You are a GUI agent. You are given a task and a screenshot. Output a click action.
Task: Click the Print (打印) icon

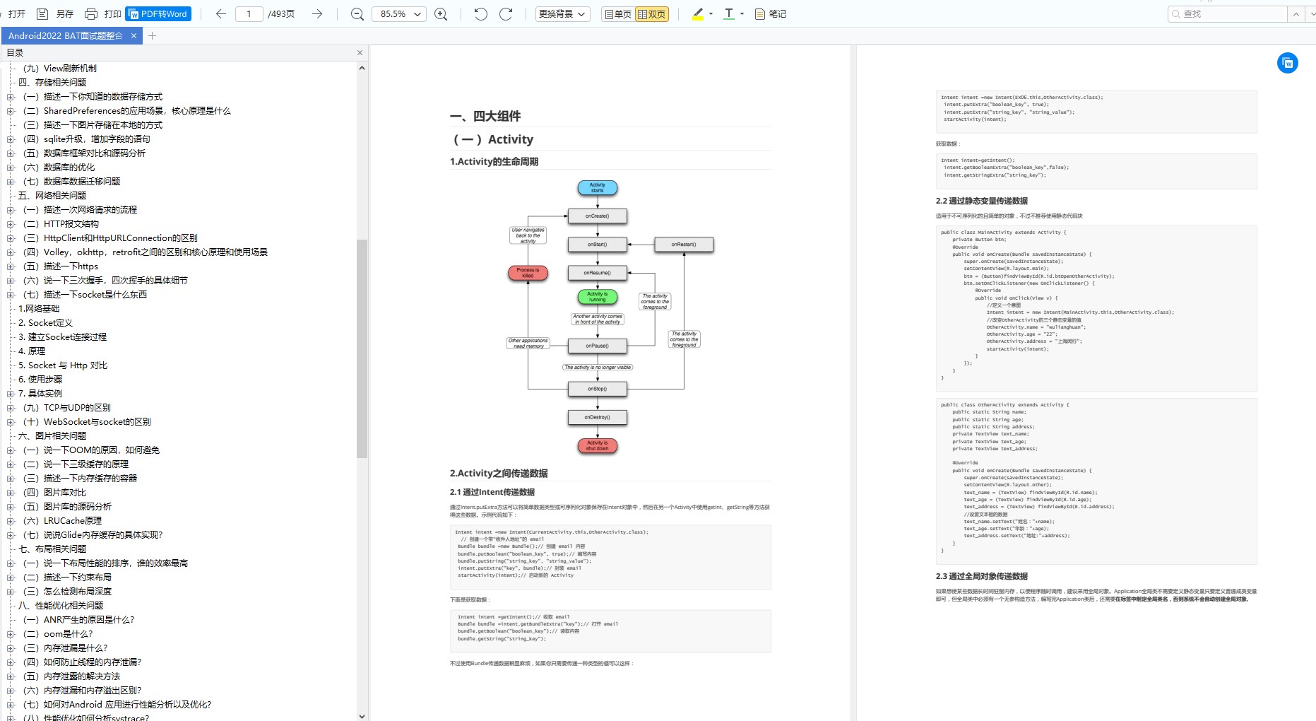(x=90, y=14)
